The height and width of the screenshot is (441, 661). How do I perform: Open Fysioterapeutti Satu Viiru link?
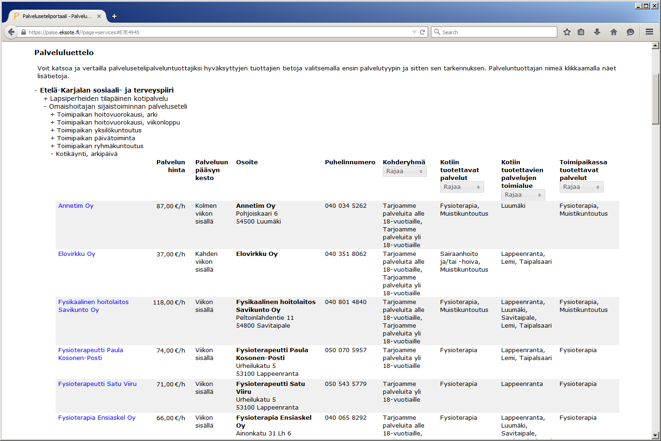[97, 384]
